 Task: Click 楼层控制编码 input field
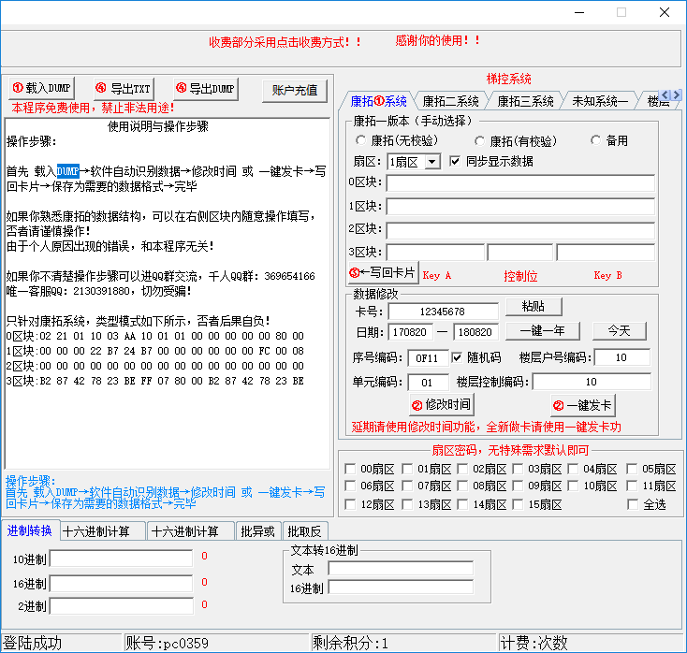click(x=592, y=382)
